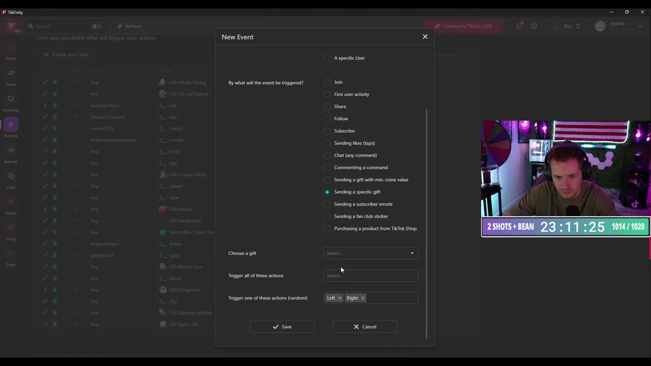Open the Points sidebar icon

click(x=11, y=202)
